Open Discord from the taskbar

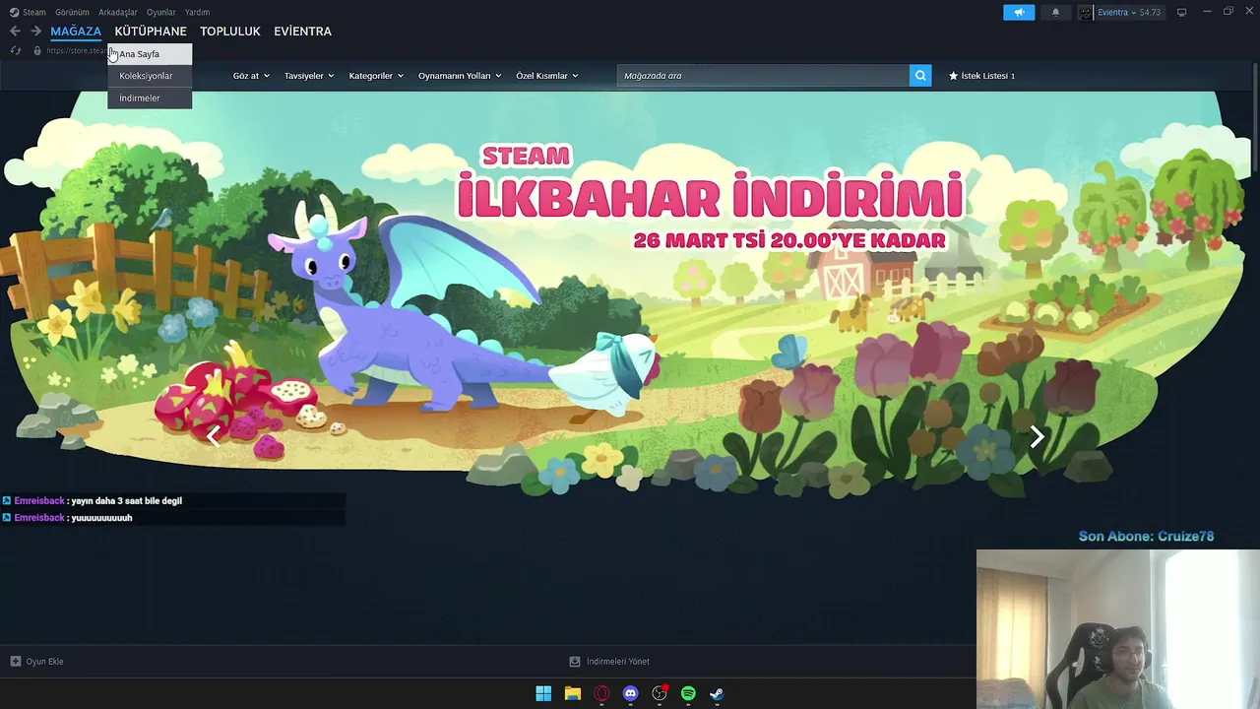pyautogui.click(x=630, y=693)
